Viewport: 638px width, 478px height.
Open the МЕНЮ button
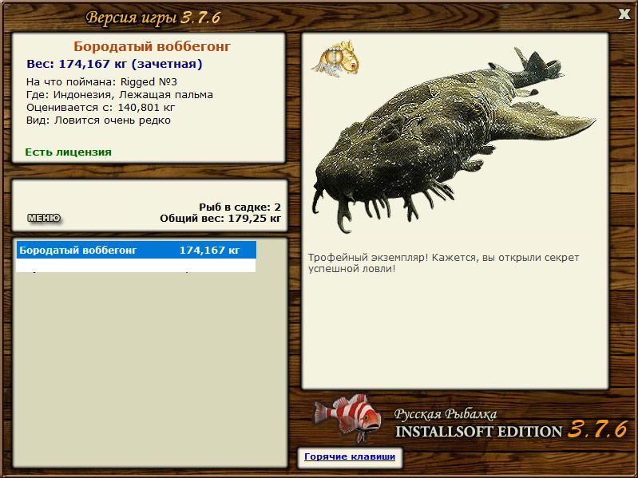coord(44,219)
